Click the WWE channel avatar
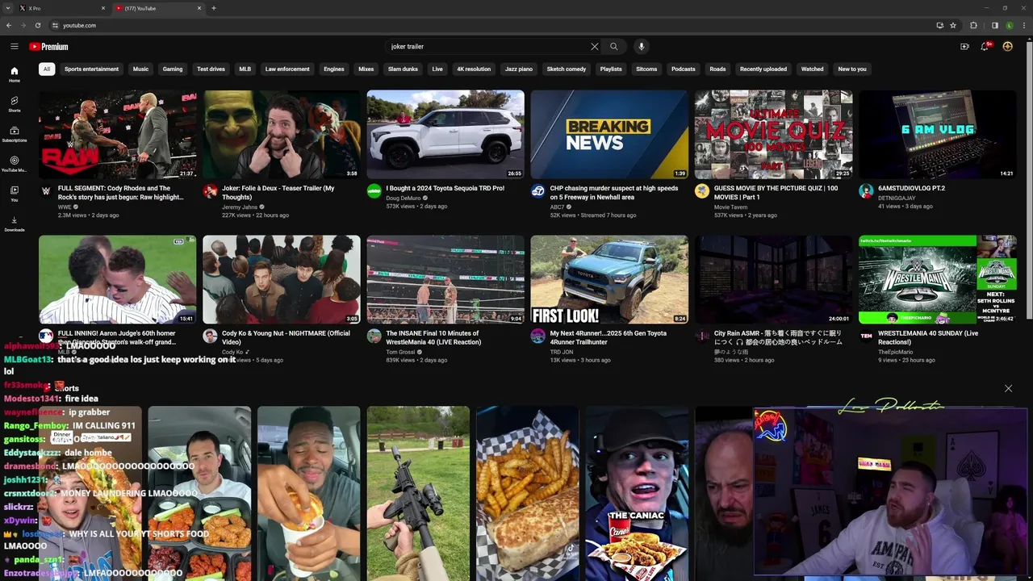This screenshot has width=1033, height=581. click(x=46, y=191)
